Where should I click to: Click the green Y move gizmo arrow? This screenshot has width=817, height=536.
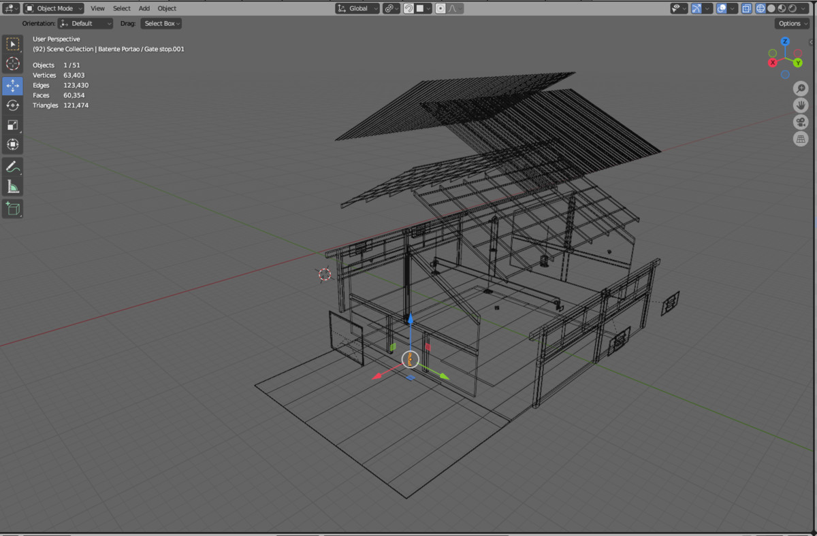coord(443,375)
